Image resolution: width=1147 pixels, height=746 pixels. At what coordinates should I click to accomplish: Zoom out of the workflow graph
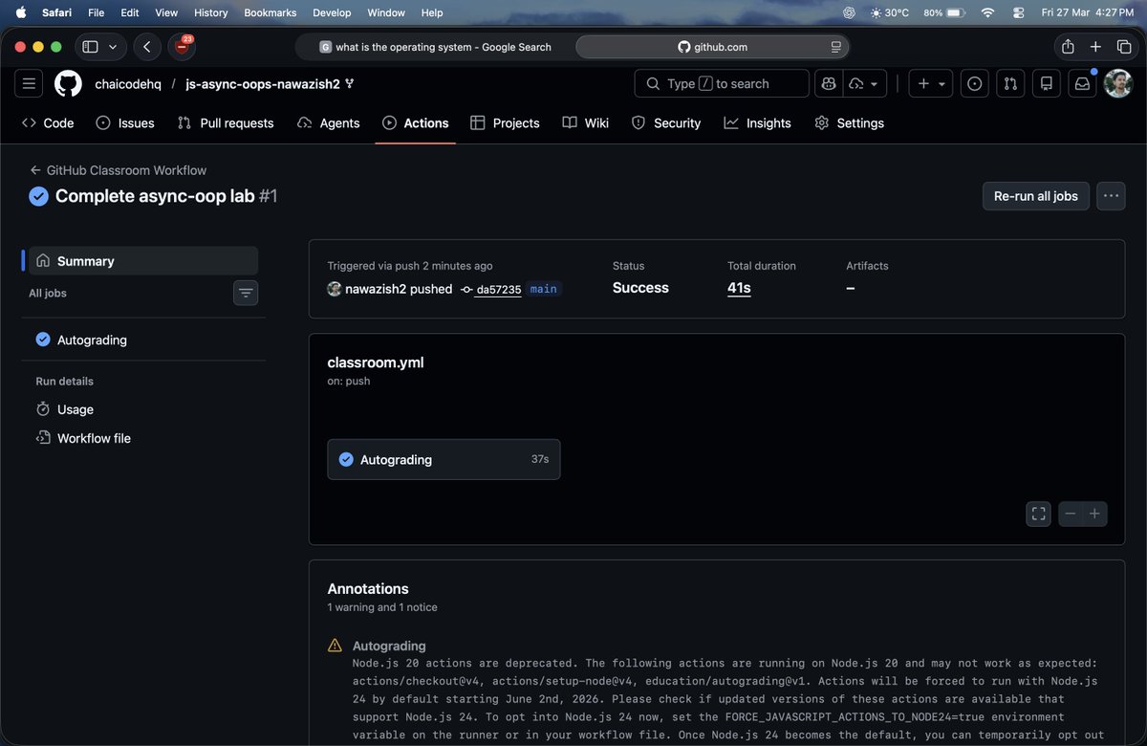[x=1071, y=514]
